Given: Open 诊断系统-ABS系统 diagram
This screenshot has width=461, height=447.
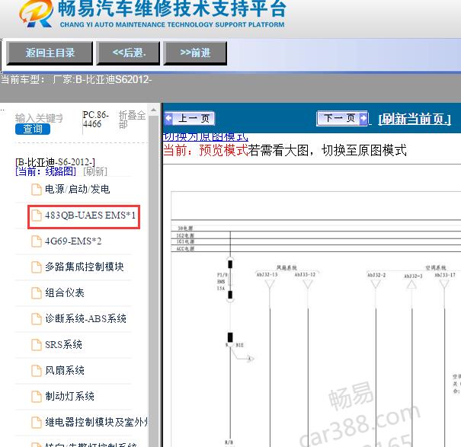Looking at the screenshot, I should point(85,319).
